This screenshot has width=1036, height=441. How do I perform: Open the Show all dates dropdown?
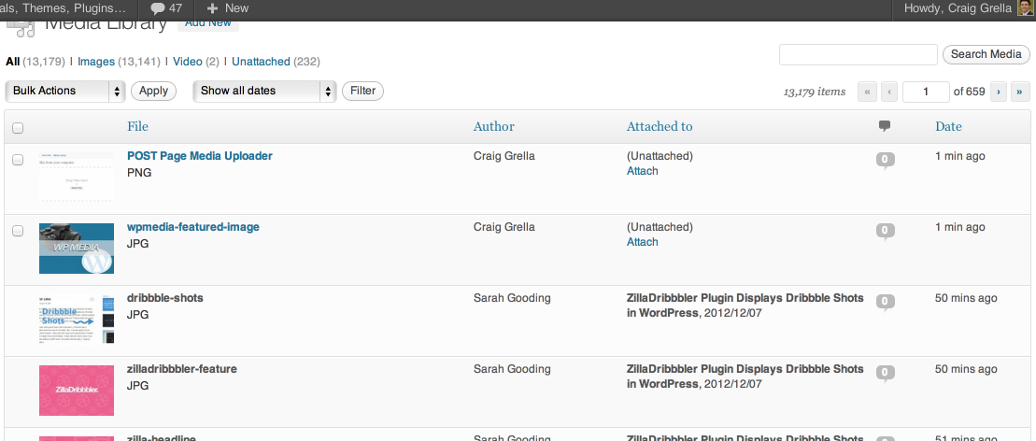[265, 92]
